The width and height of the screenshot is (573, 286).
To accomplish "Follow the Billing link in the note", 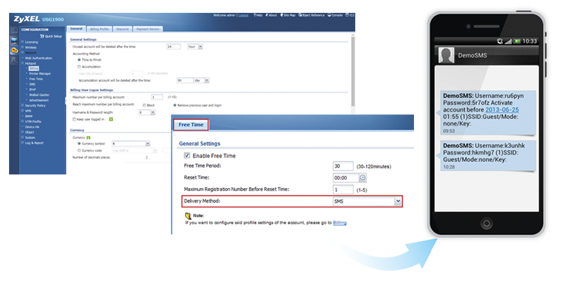I will click(x=340, y=223).
